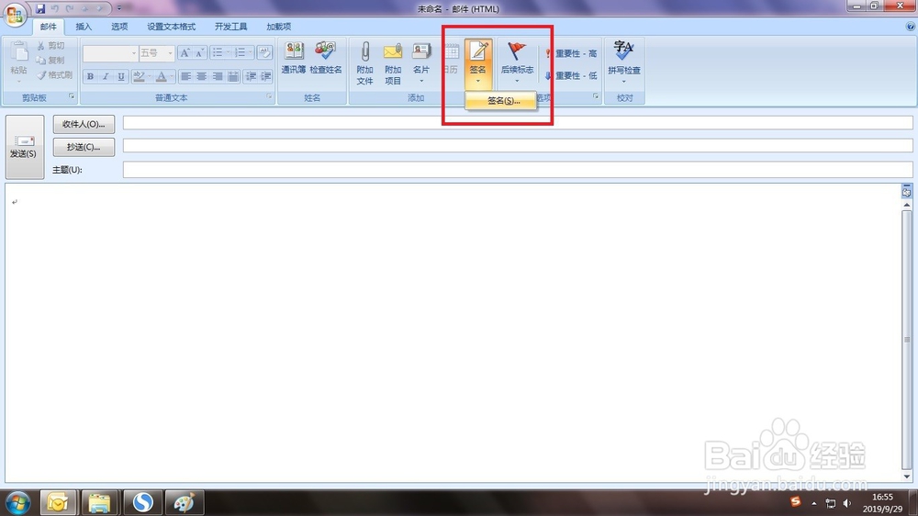This screenshot has height=516, width=918.
Task: Expand the Options group dialog launcher
Action: pos(596,96)
